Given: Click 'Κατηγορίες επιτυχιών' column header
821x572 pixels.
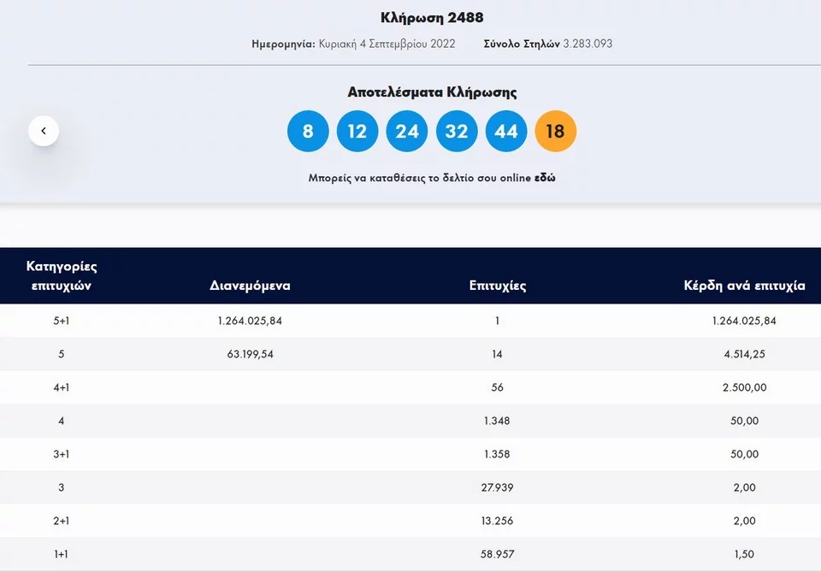Looking at the screenshot, I should (62, 275).
